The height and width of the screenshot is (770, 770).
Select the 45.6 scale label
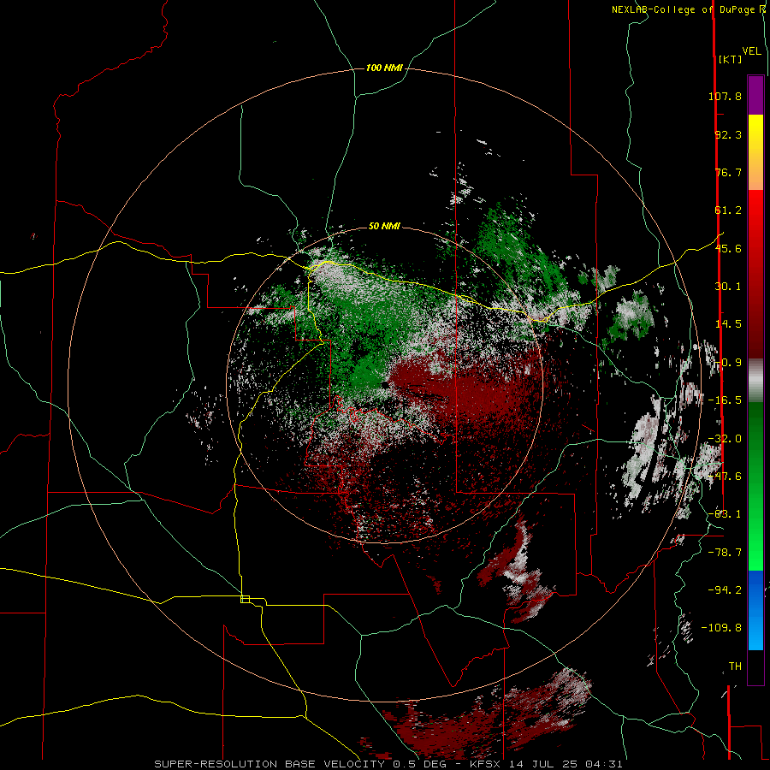point(728,248)
